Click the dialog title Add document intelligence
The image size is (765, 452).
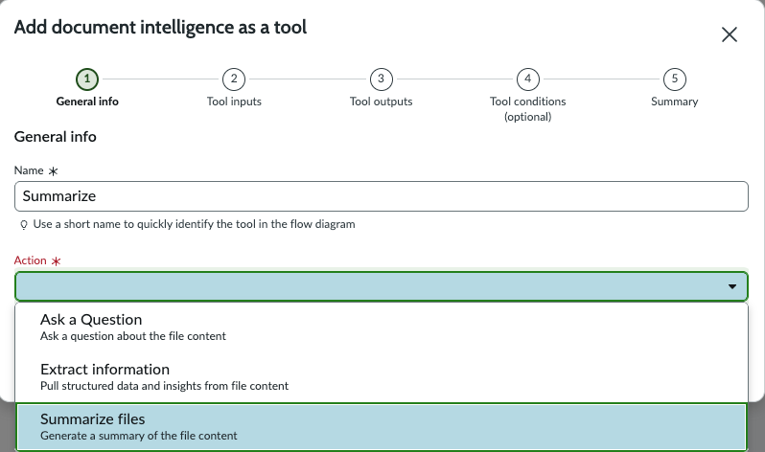[160, 28]
